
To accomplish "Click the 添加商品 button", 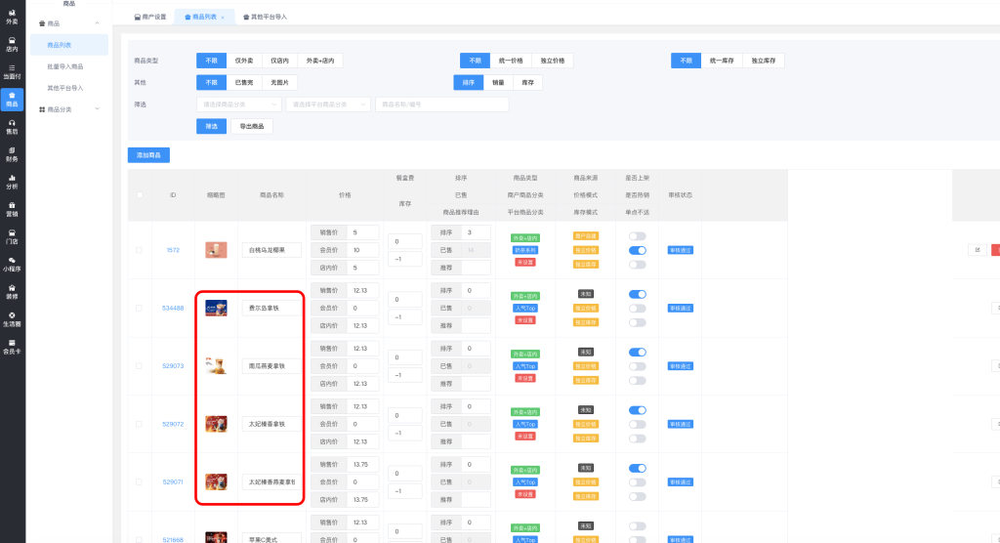I will (148, 154).
